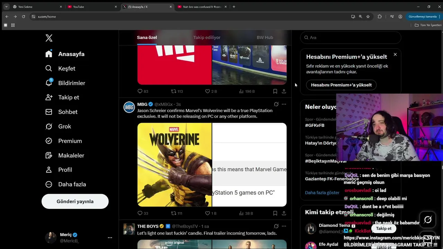443x249 pixels.
Task: Open the apps grid in bookmarks bar
Action: (13, 25)
